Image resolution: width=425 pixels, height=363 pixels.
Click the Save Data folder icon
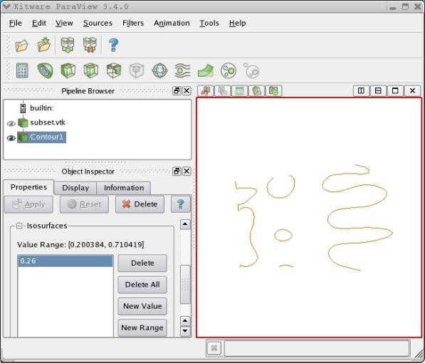44,44
